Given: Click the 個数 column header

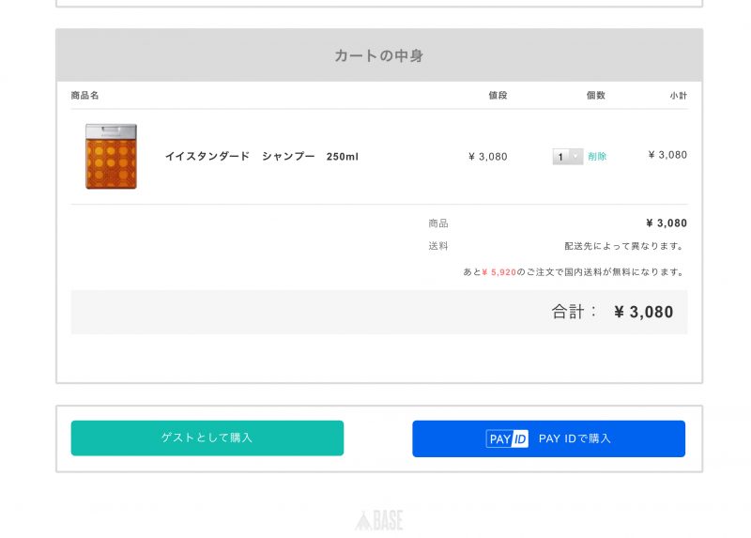Looking at the screenshot, I should click(x=595, y=96).
